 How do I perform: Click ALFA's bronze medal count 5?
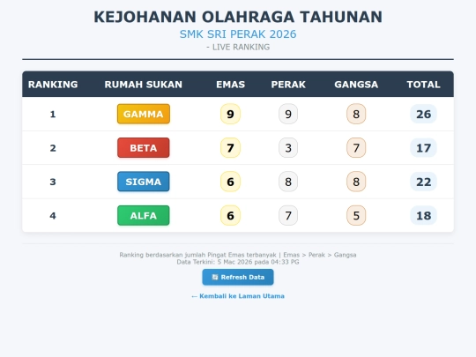click(x=356, y=216)
